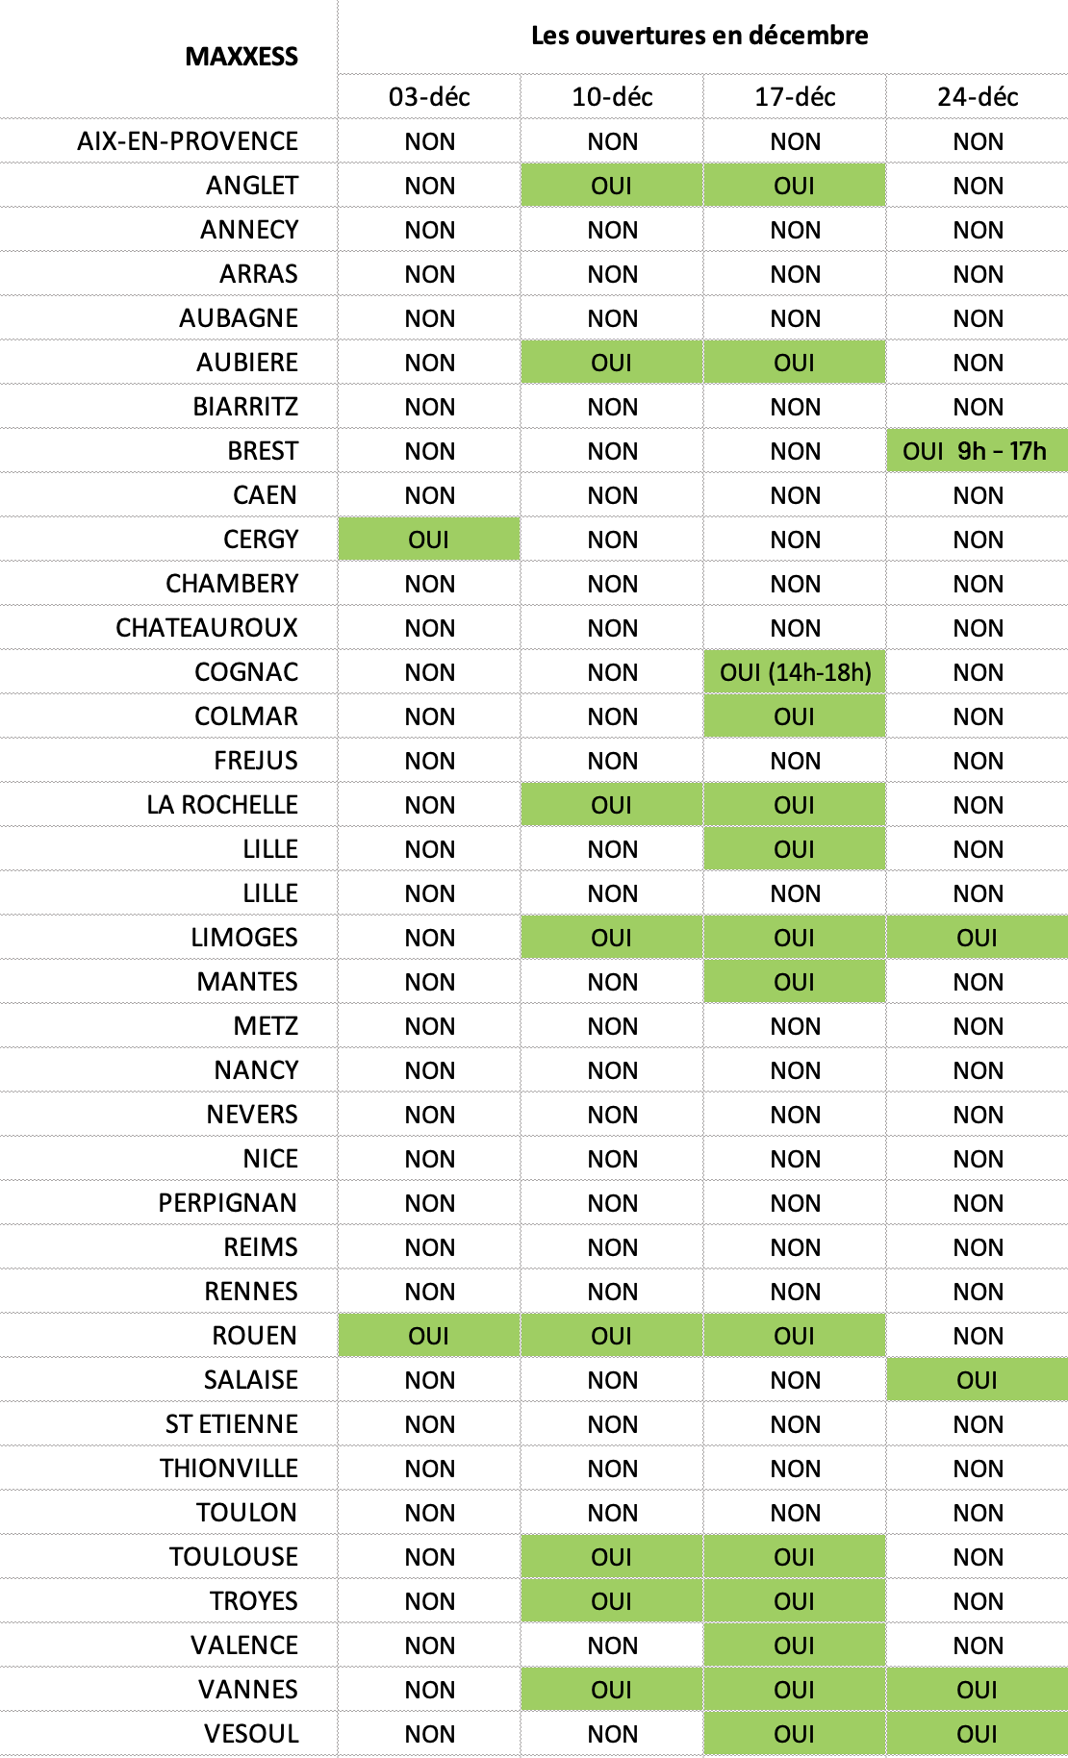Click the LA ROCHELLE row label

pos(222,805)
